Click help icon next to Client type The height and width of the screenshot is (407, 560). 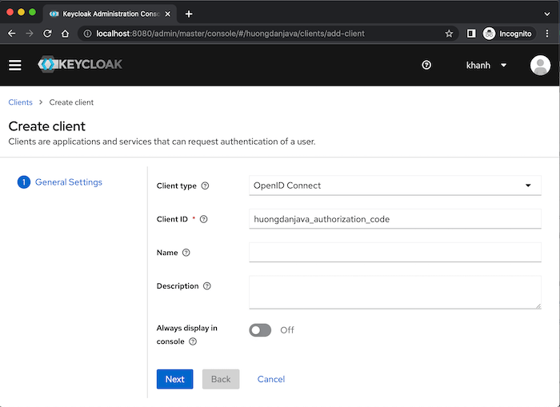[x=205, y=186]
